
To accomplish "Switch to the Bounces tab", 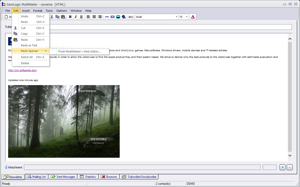I will 109,177.
